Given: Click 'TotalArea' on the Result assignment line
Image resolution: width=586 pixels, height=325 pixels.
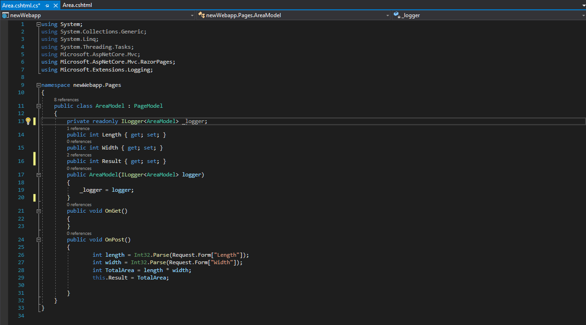Looking at the screenshot, I should [151, 278].
